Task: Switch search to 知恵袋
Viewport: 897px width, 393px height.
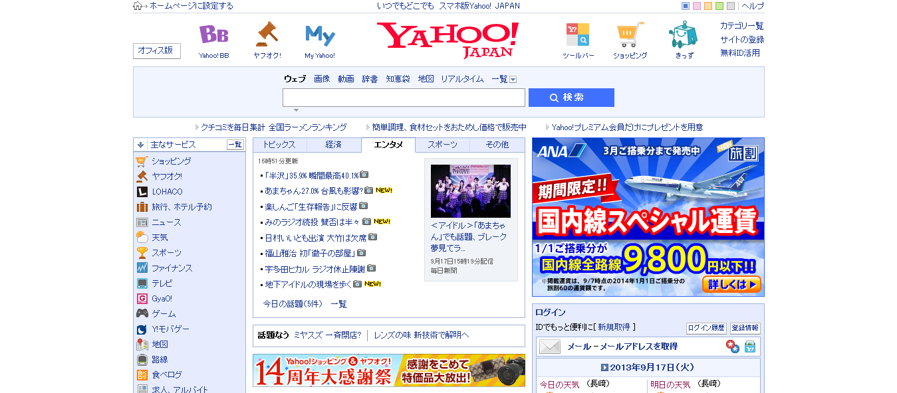Action: coord(398,79)
